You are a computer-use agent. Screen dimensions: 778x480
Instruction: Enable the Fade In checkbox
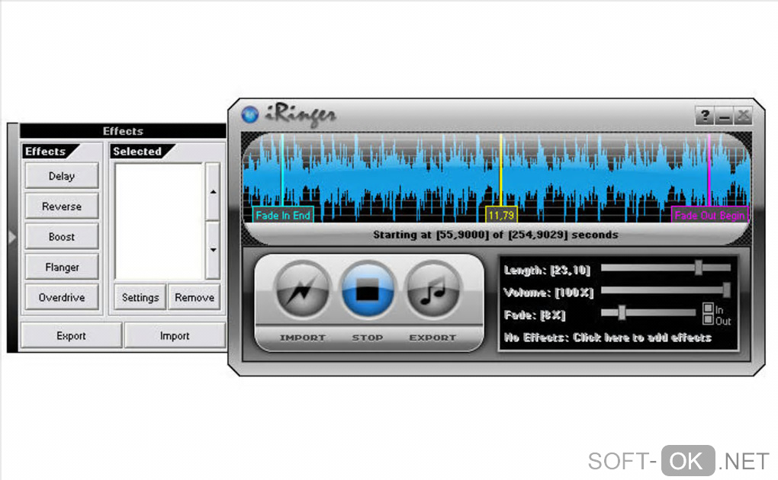click(708, 309)
